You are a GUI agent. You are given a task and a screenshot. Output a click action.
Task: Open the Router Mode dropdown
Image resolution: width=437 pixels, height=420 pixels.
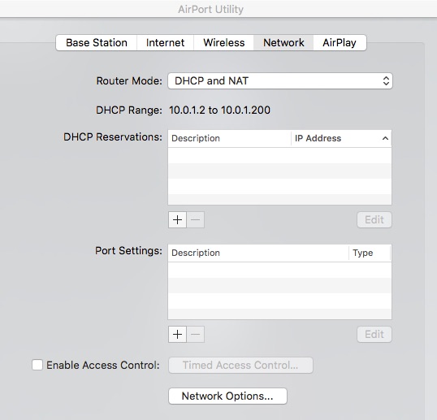click(280, 80)
